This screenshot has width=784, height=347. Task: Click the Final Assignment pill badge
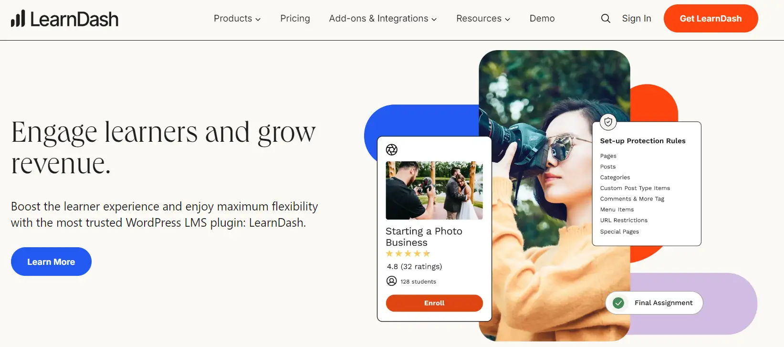point(654,303)
